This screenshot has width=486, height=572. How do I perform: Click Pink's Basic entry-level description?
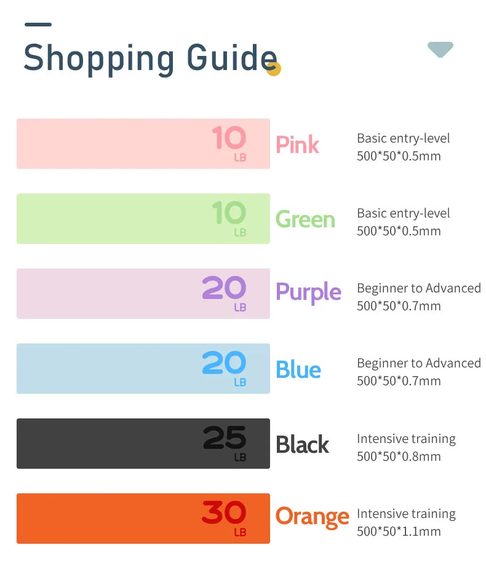click(x=404, y=138)
